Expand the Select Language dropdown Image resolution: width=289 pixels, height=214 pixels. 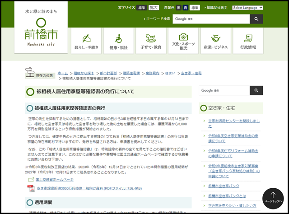click(247, 8)
